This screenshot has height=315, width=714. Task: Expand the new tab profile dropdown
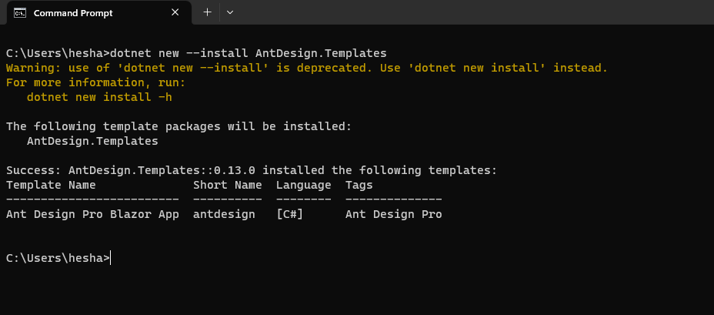click(x=230, y=12)
